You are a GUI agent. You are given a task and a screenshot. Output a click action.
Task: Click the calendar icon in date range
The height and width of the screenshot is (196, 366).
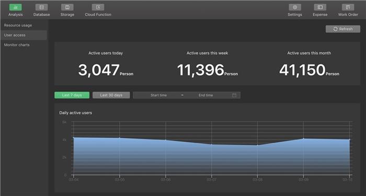pyautogui.click(x=234, y=95)
